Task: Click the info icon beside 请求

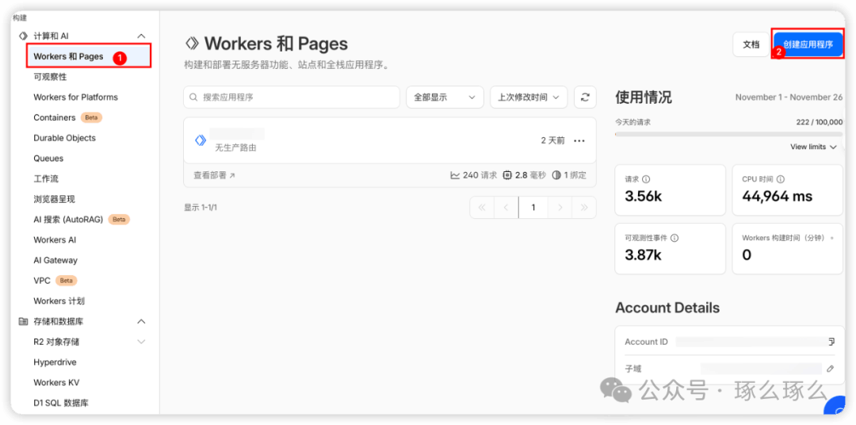Action: click(646, 179)
